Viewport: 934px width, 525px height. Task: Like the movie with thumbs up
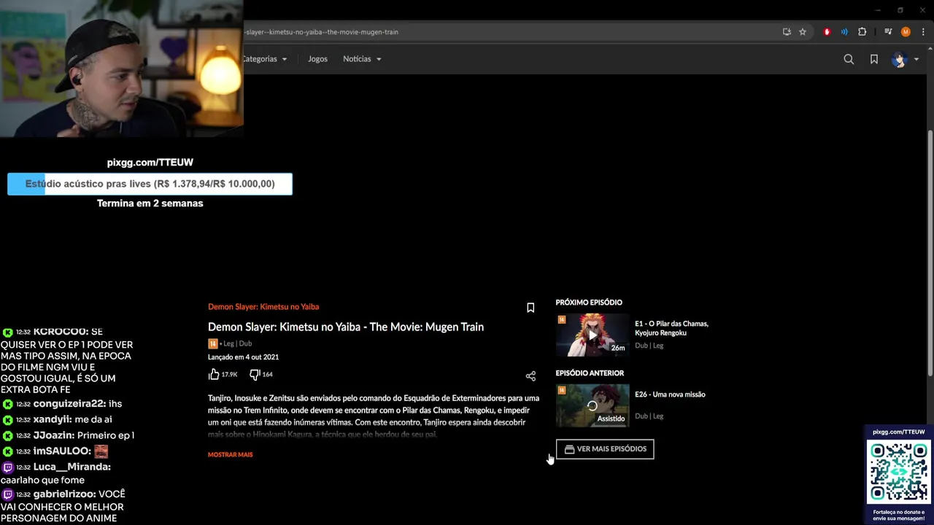coord(214,374)
